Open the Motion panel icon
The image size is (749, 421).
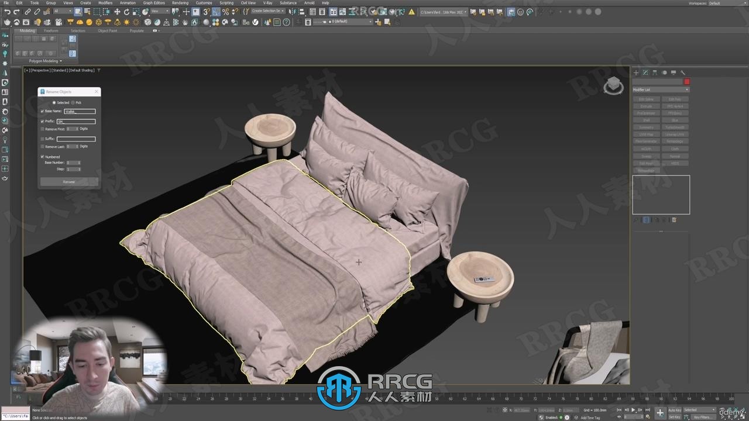pyautogui.click(x=664, y=73)
